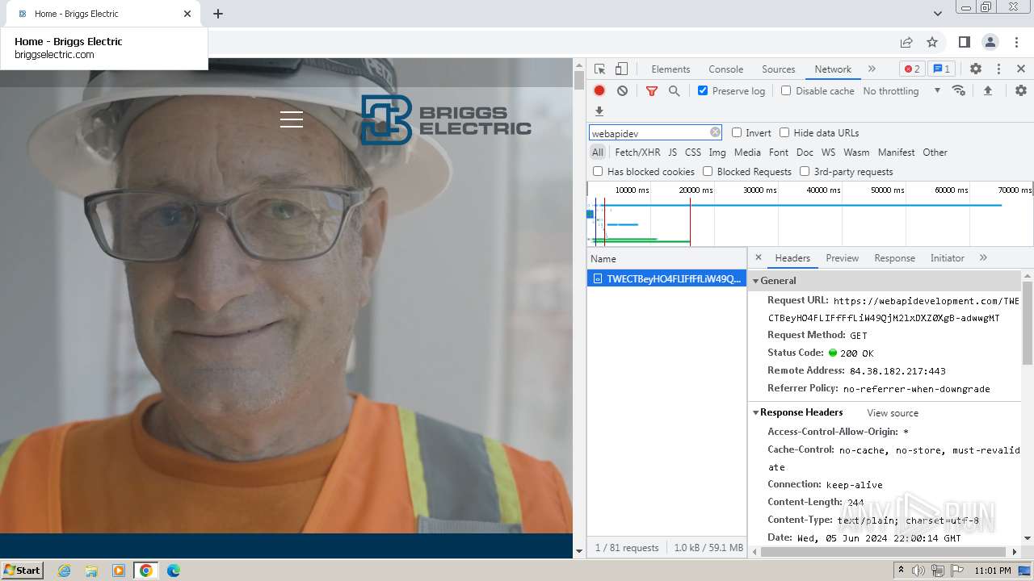The width and height of the screenshot is (1034, 581).
Task: Click View source for response headers
Action: pos(892,413)
